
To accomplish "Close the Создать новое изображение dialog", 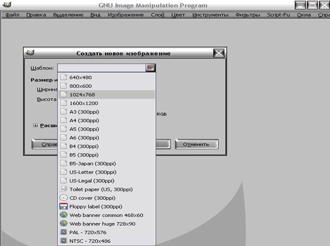I will pos(218,53).
